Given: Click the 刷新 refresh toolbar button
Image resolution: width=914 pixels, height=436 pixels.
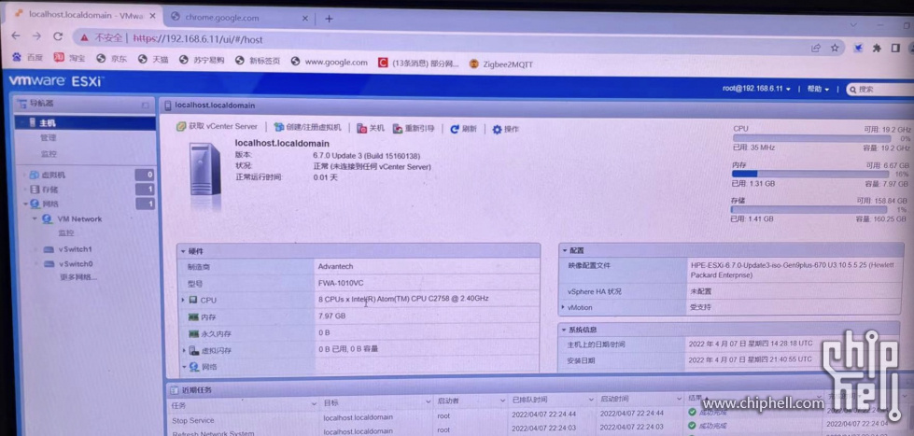Looking at the screenshot, I should coord(463,129).
